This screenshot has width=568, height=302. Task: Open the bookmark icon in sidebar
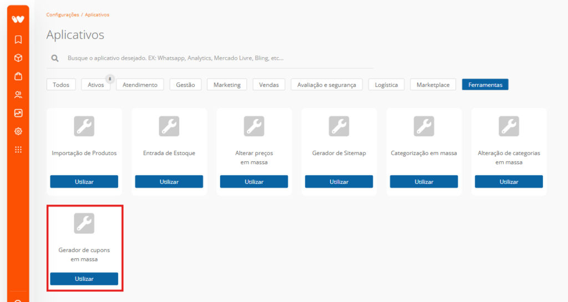coord(18,39)
